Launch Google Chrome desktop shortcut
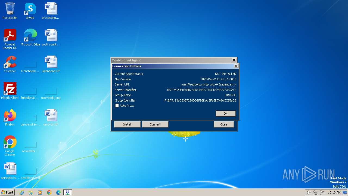This screenshot has height=196, width=348. pos(10,146)
